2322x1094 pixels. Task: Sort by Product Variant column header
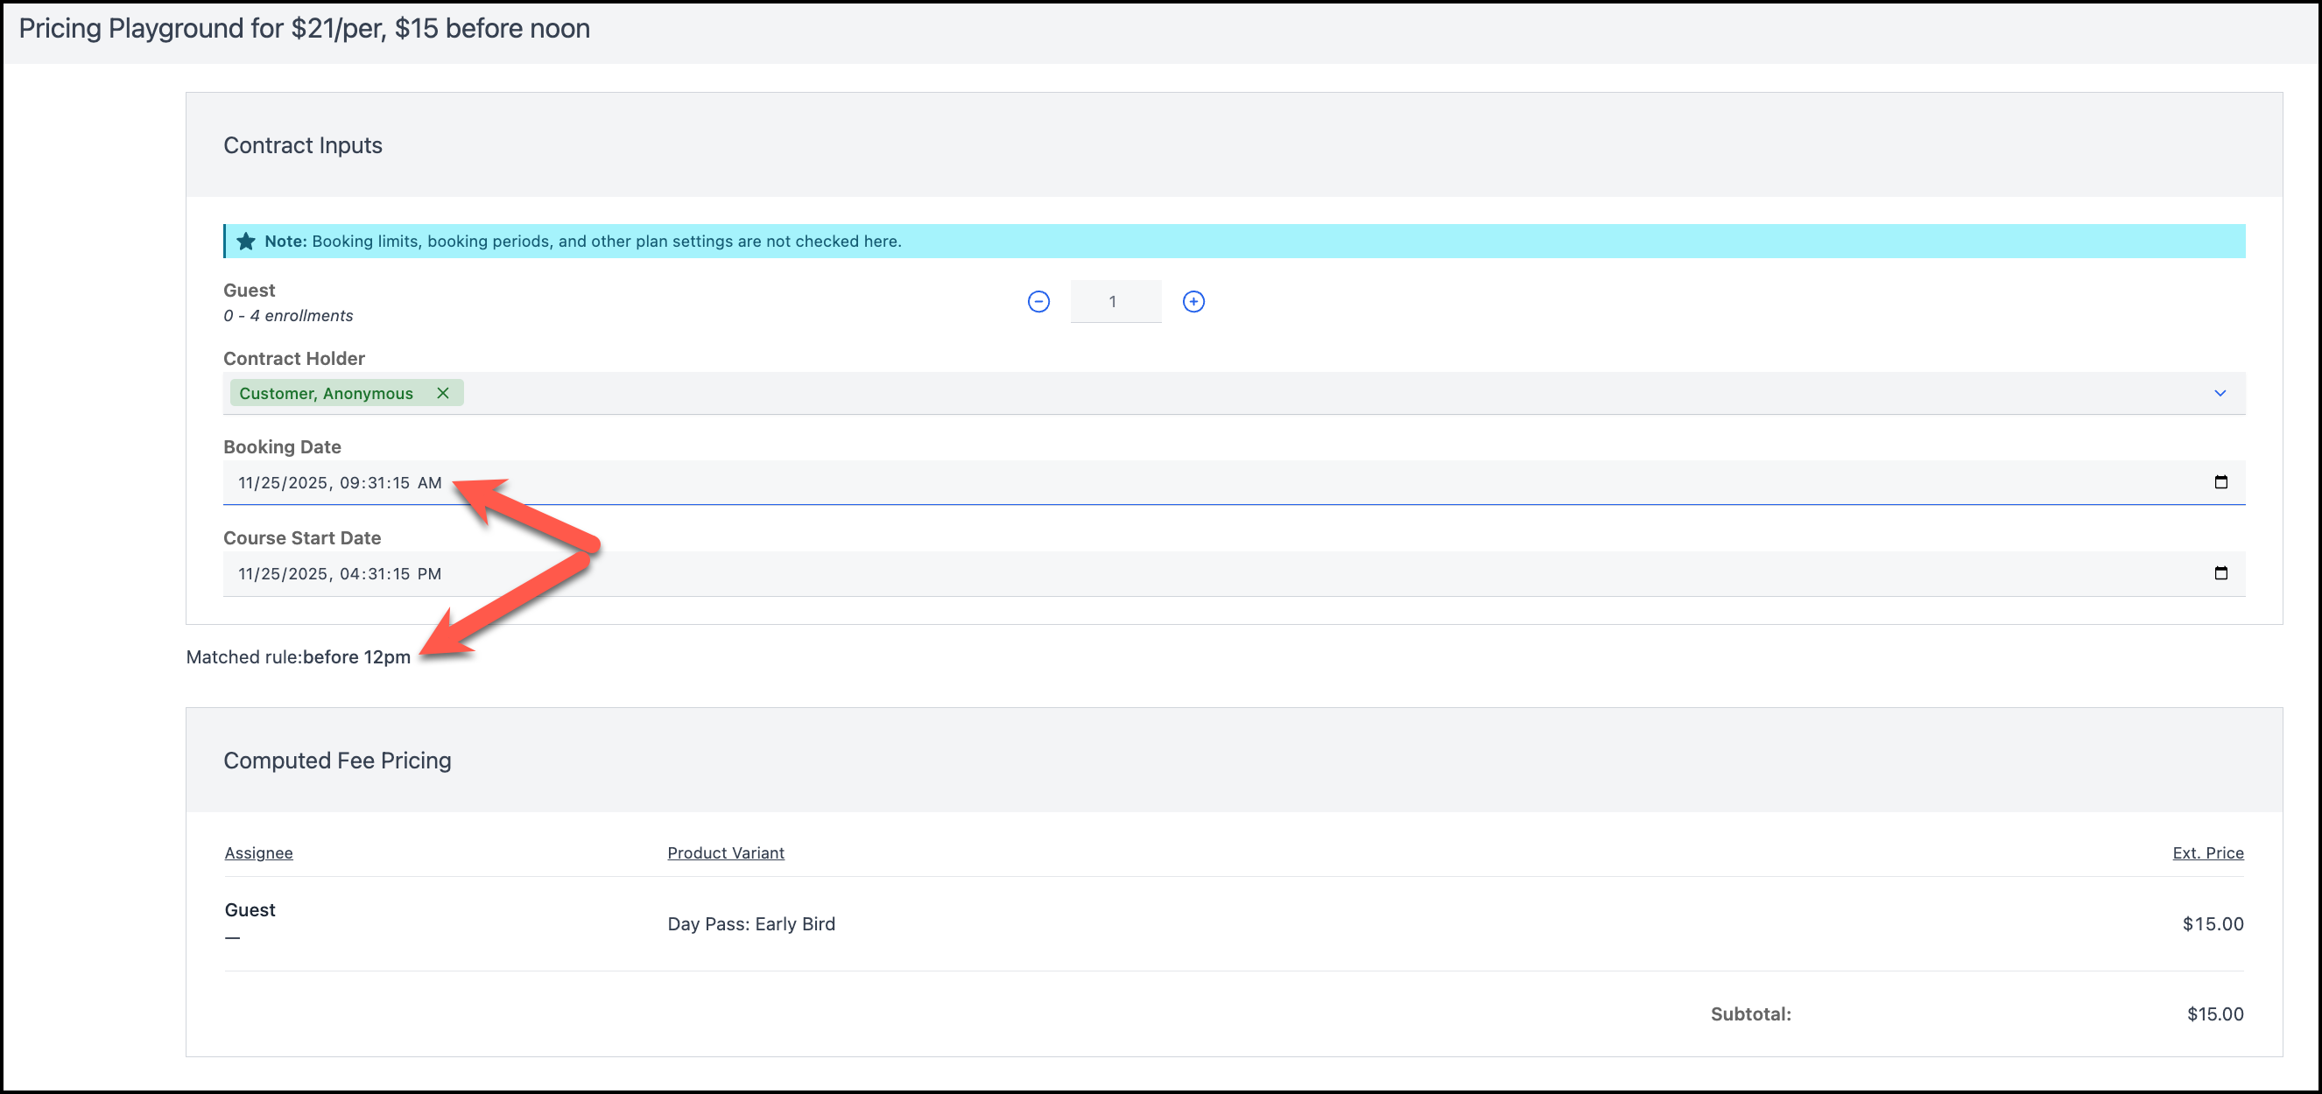726,852
